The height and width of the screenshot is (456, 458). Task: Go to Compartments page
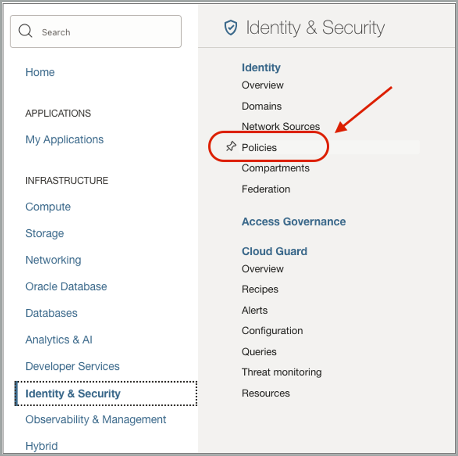275,168
